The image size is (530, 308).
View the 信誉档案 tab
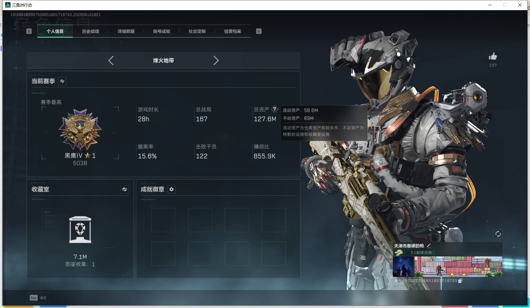[x=233, y=31]
